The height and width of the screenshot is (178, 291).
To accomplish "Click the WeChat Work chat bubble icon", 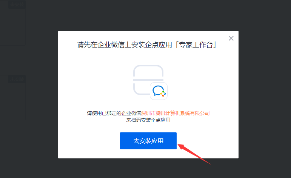I will pyautogui.click(x=159, y=91).
